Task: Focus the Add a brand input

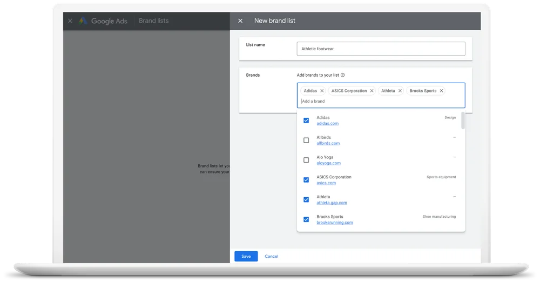Action: point(381,101)
